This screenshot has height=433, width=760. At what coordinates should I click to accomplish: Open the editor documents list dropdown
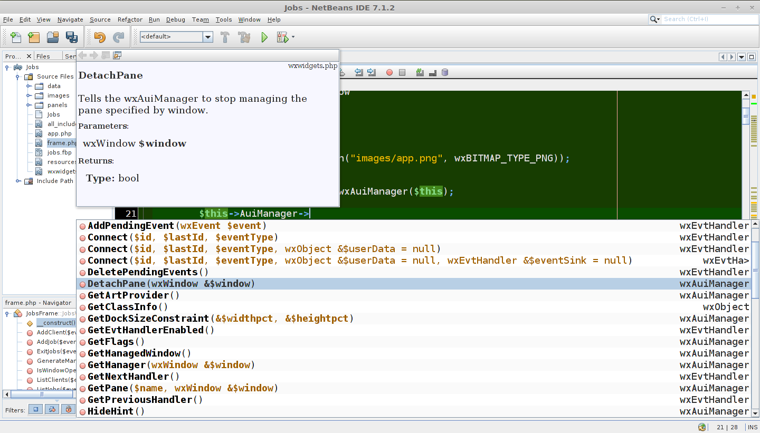[742, 57]
